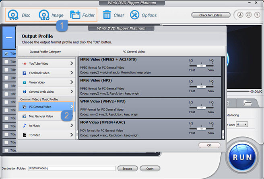This screenshot has height=179, width=264.
Task: Select MPEG Video (MP2) profile
Action: tap(150, 87)
